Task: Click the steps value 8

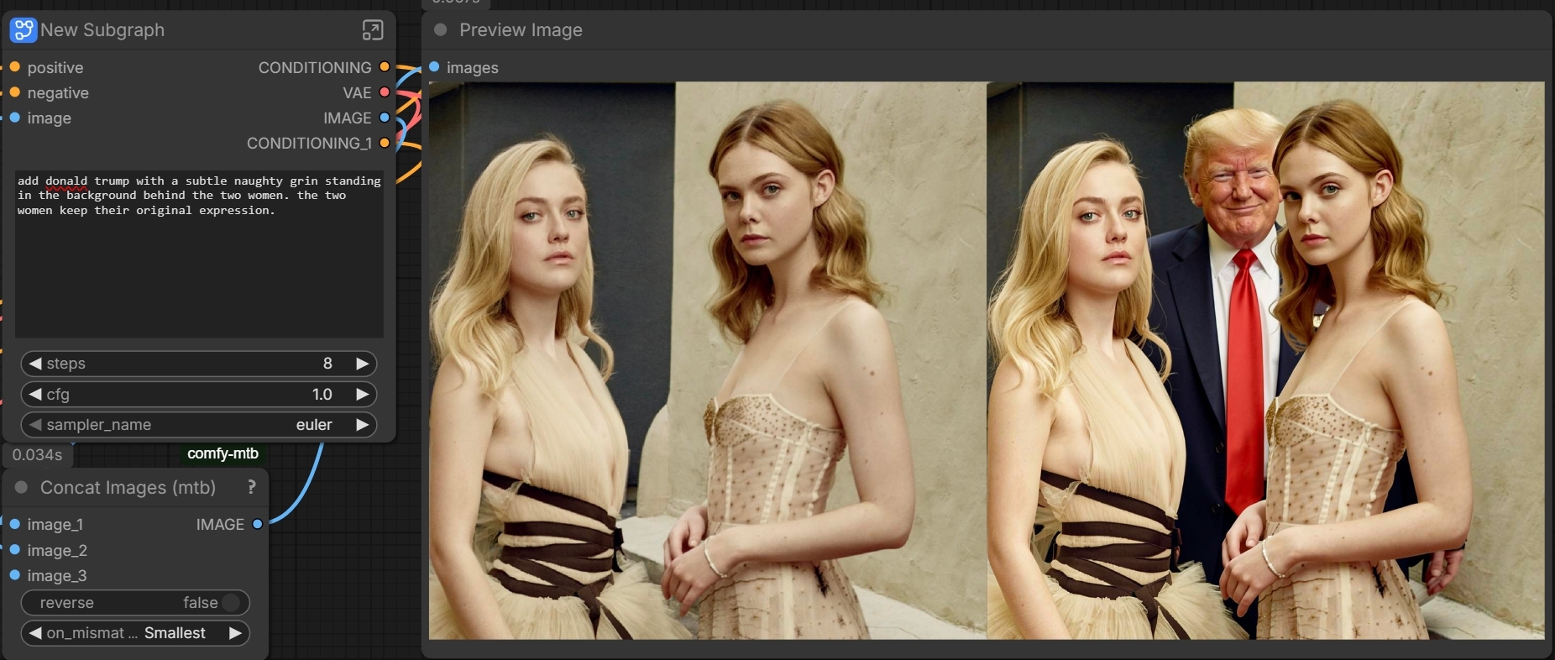Action: pos(327,364)
